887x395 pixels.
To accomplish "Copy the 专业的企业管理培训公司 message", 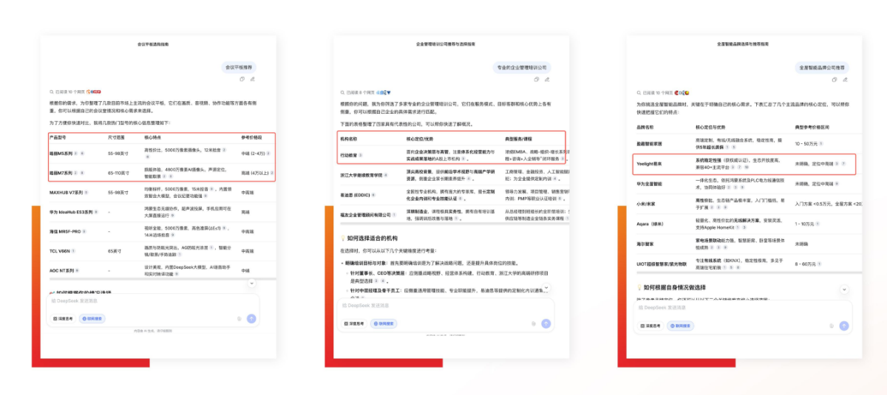I will click(x=535, y=79).
